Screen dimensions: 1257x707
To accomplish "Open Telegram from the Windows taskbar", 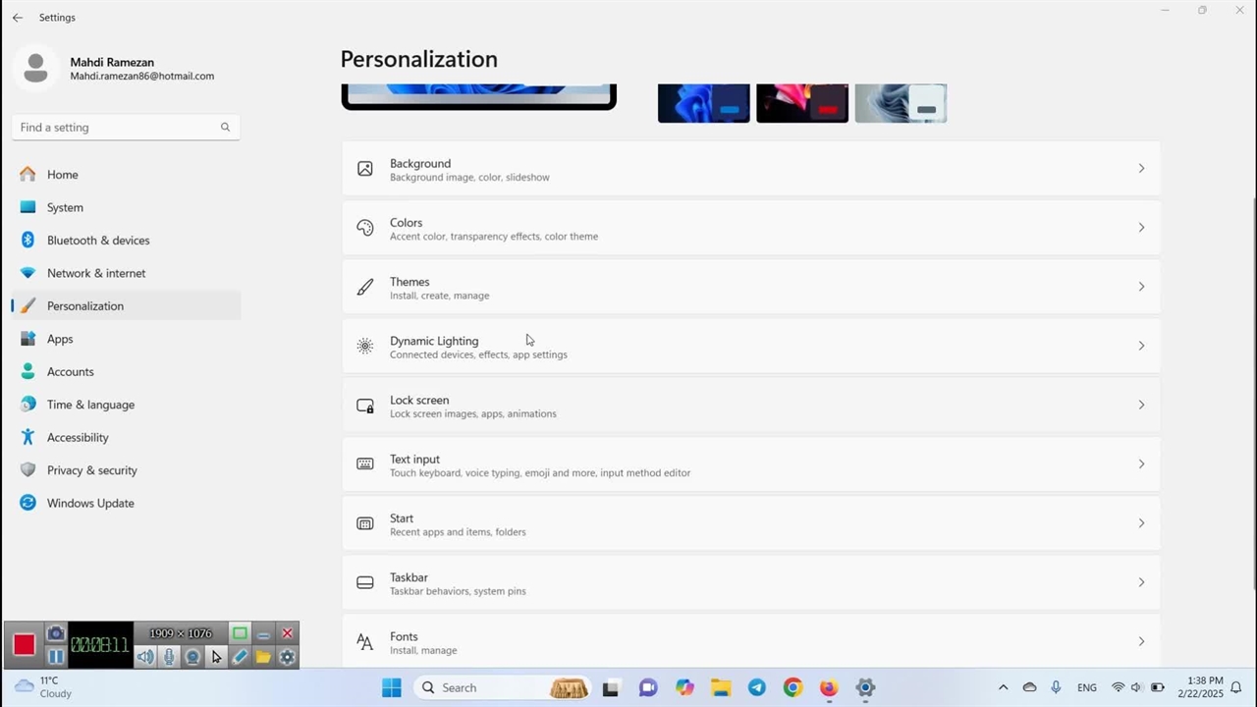I will (757, 687).
